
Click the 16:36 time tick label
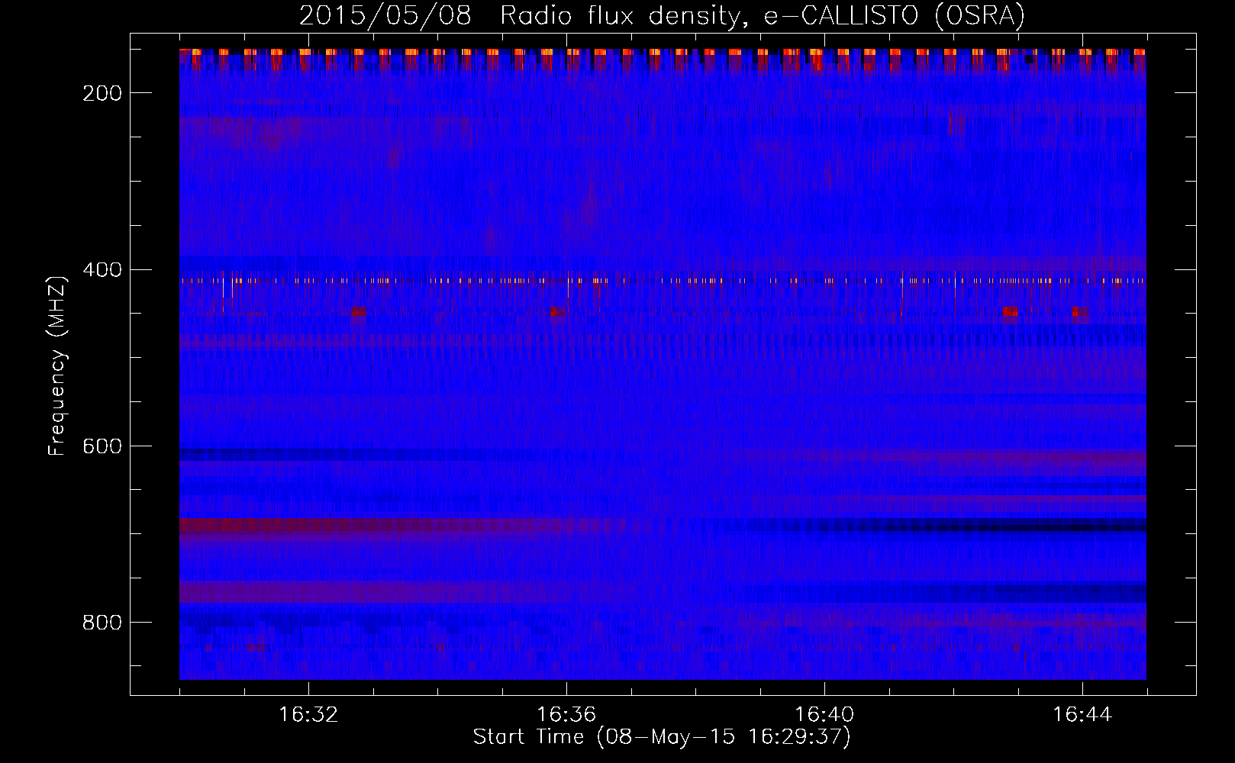coord(566,715)
